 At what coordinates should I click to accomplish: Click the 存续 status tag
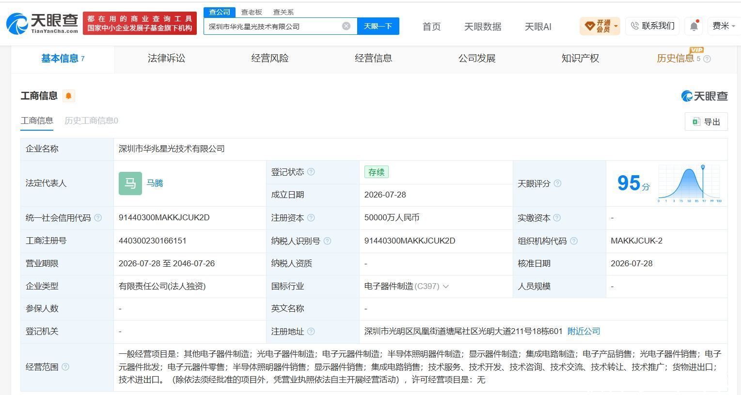[x=377, y=172]
